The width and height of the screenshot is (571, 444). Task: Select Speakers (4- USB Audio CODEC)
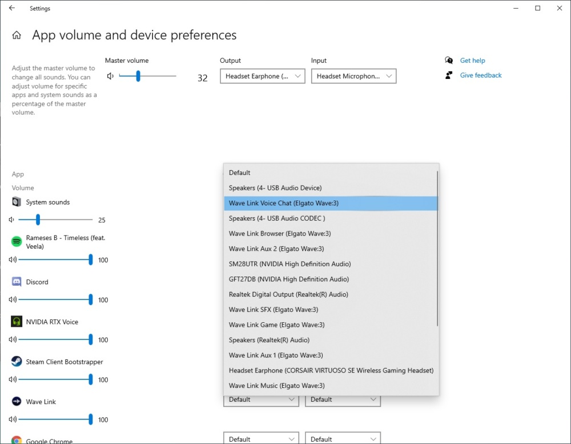click(331, 218)
